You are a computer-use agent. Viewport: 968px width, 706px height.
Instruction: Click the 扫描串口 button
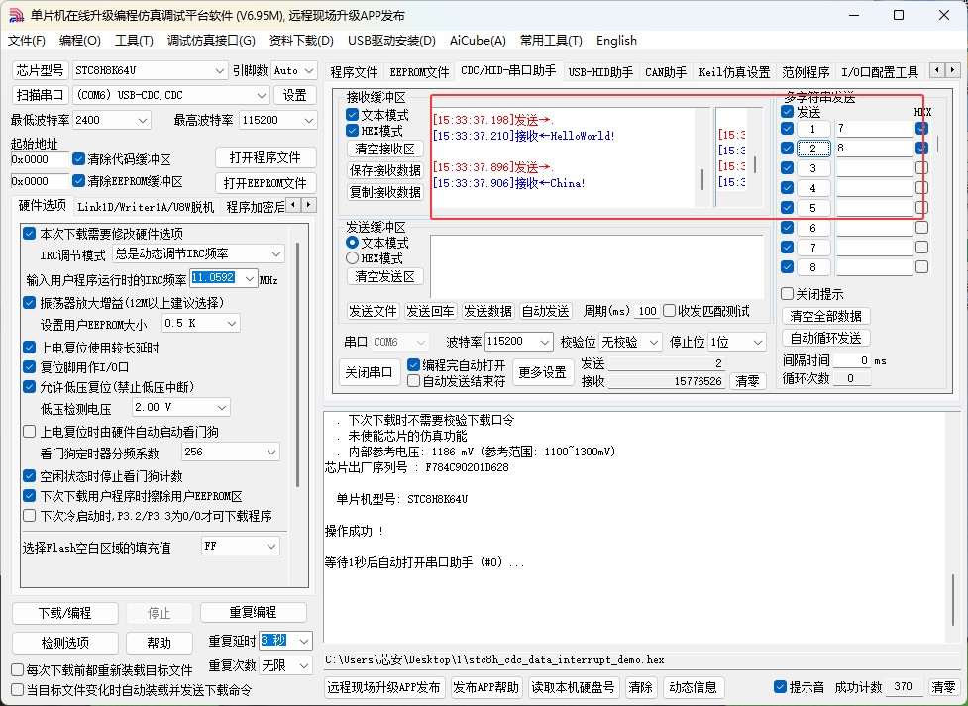(41, 95)
